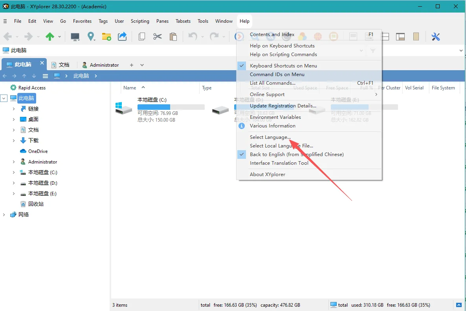
Task: Sort by the Type column header
Action: [x=207, y=88]
